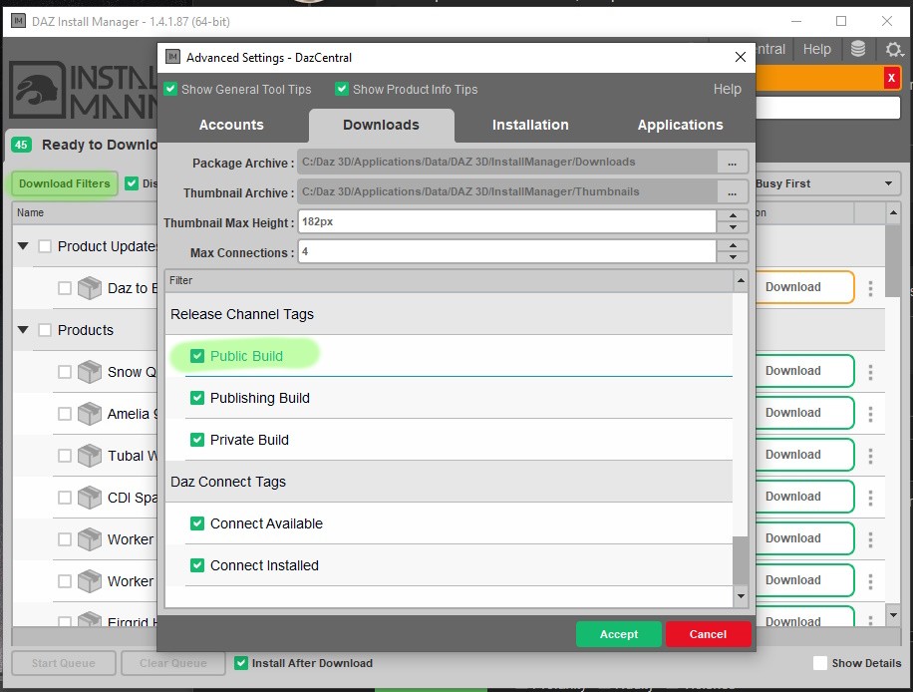Viewport: 913px width, 692px height.
Task: Focus the Max Connections field
Action: (507, 251)
